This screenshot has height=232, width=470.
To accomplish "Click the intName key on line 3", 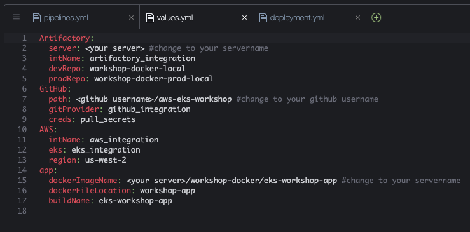I will coord(65,58).
